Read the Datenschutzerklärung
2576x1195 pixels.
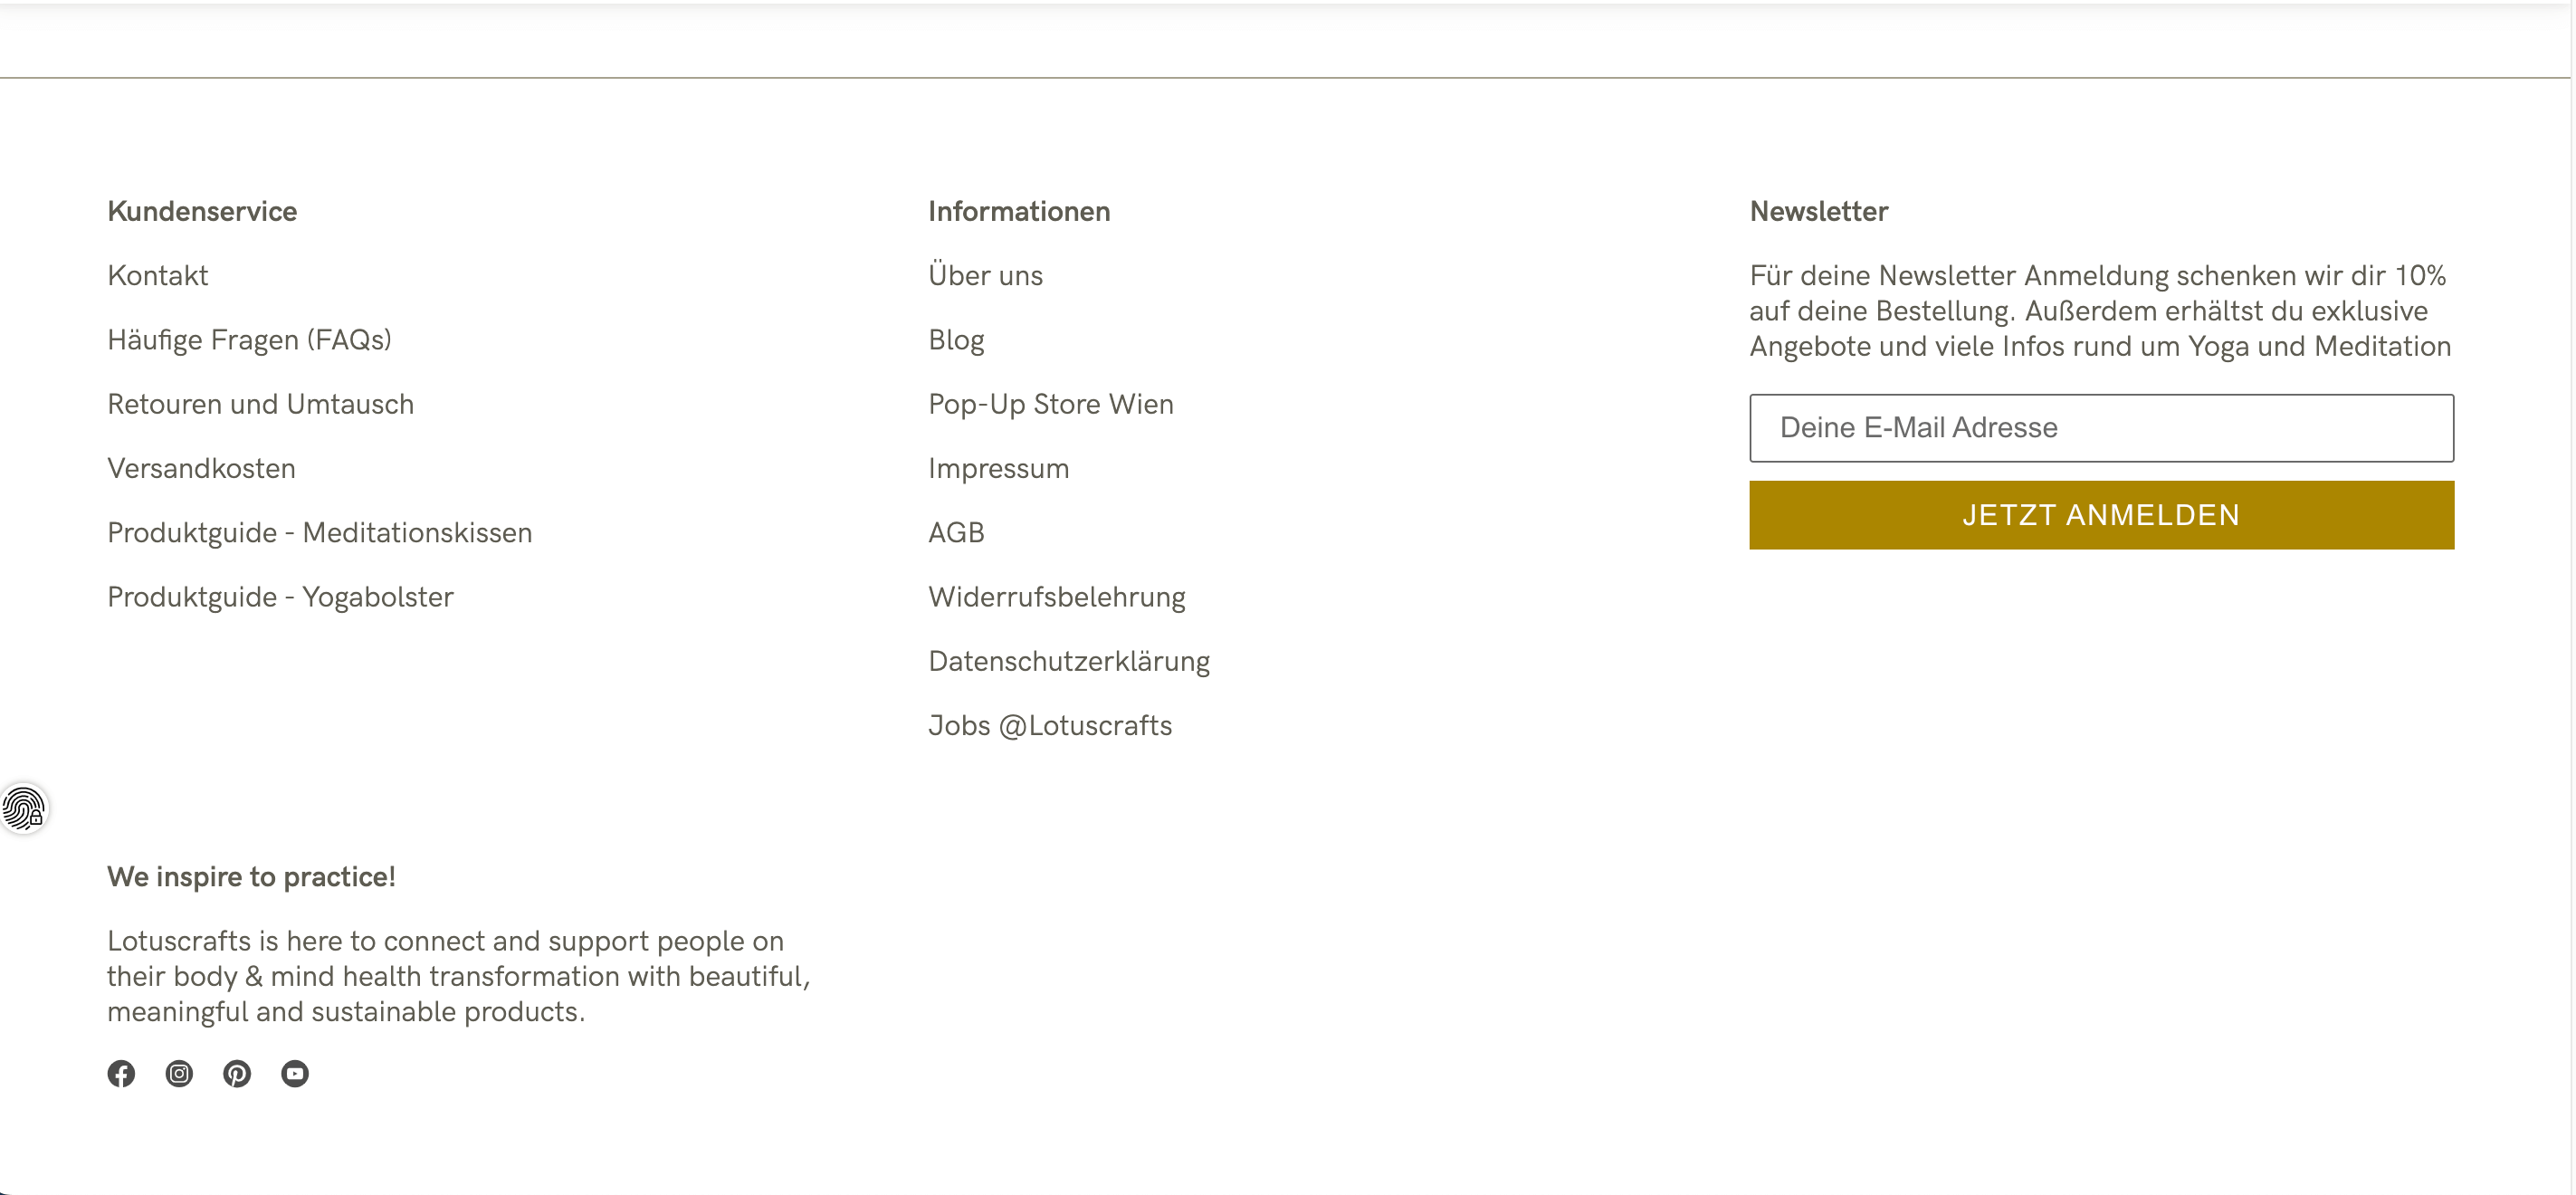point(1069,661)
